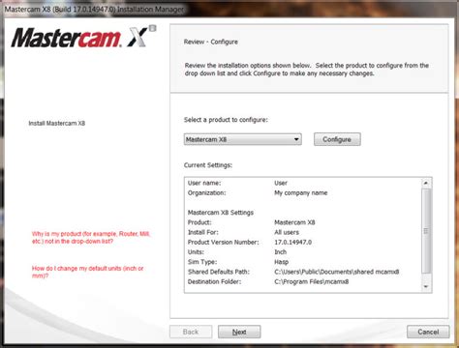The width and height of the screenshot is (459, 348).
Task: Click the 'Shared Defaults Path:' label
Action: coord(219,272)
